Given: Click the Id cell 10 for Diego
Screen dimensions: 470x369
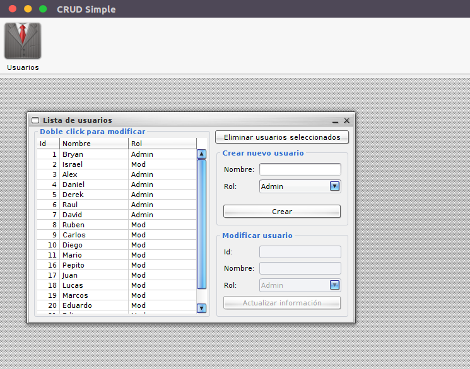Looking at the screenshot, I should pos(48,245).
